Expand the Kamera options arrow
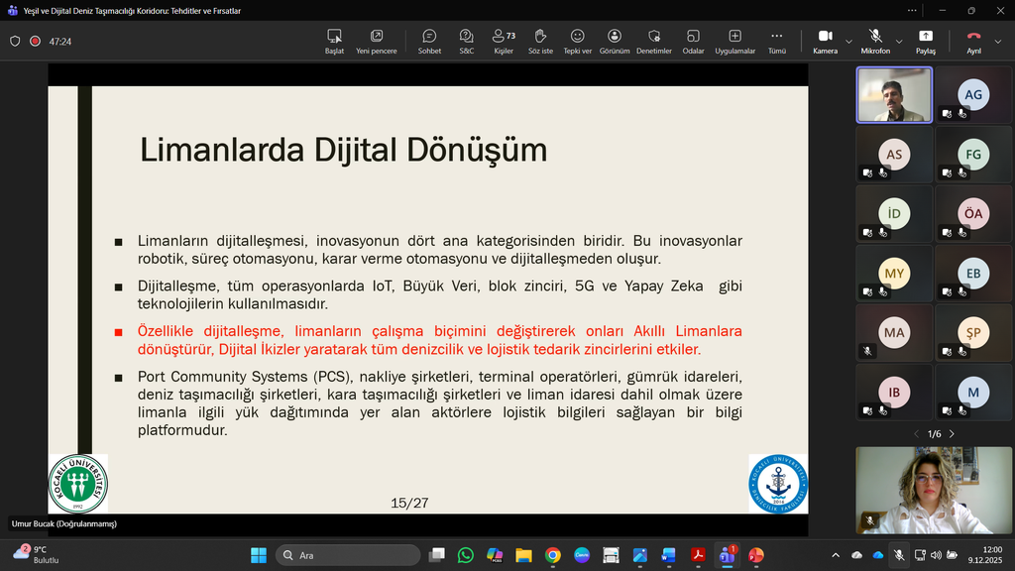1015x571 pixels. click(x=848, y=42)
